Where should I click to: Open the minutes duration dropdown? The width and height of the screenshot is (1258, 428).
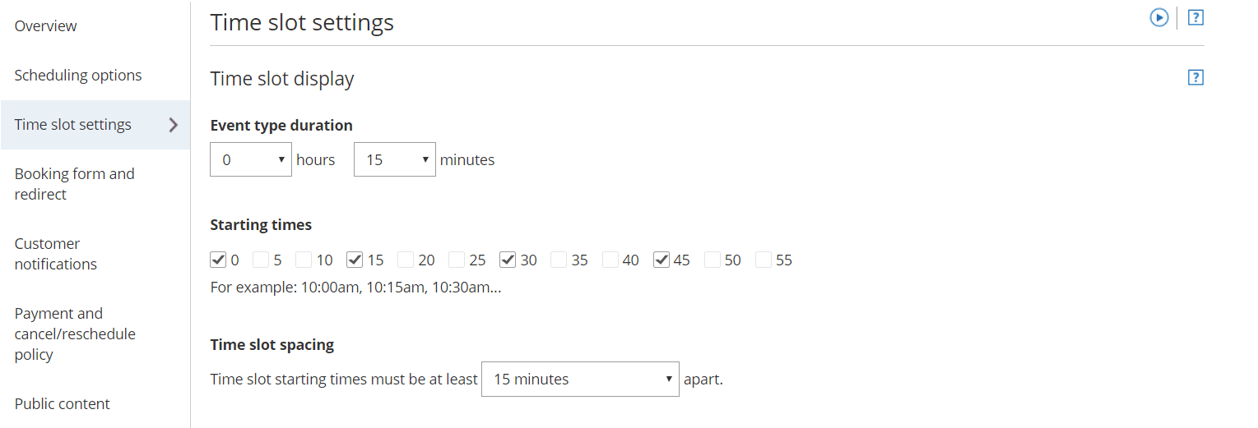tap(394, 159)
